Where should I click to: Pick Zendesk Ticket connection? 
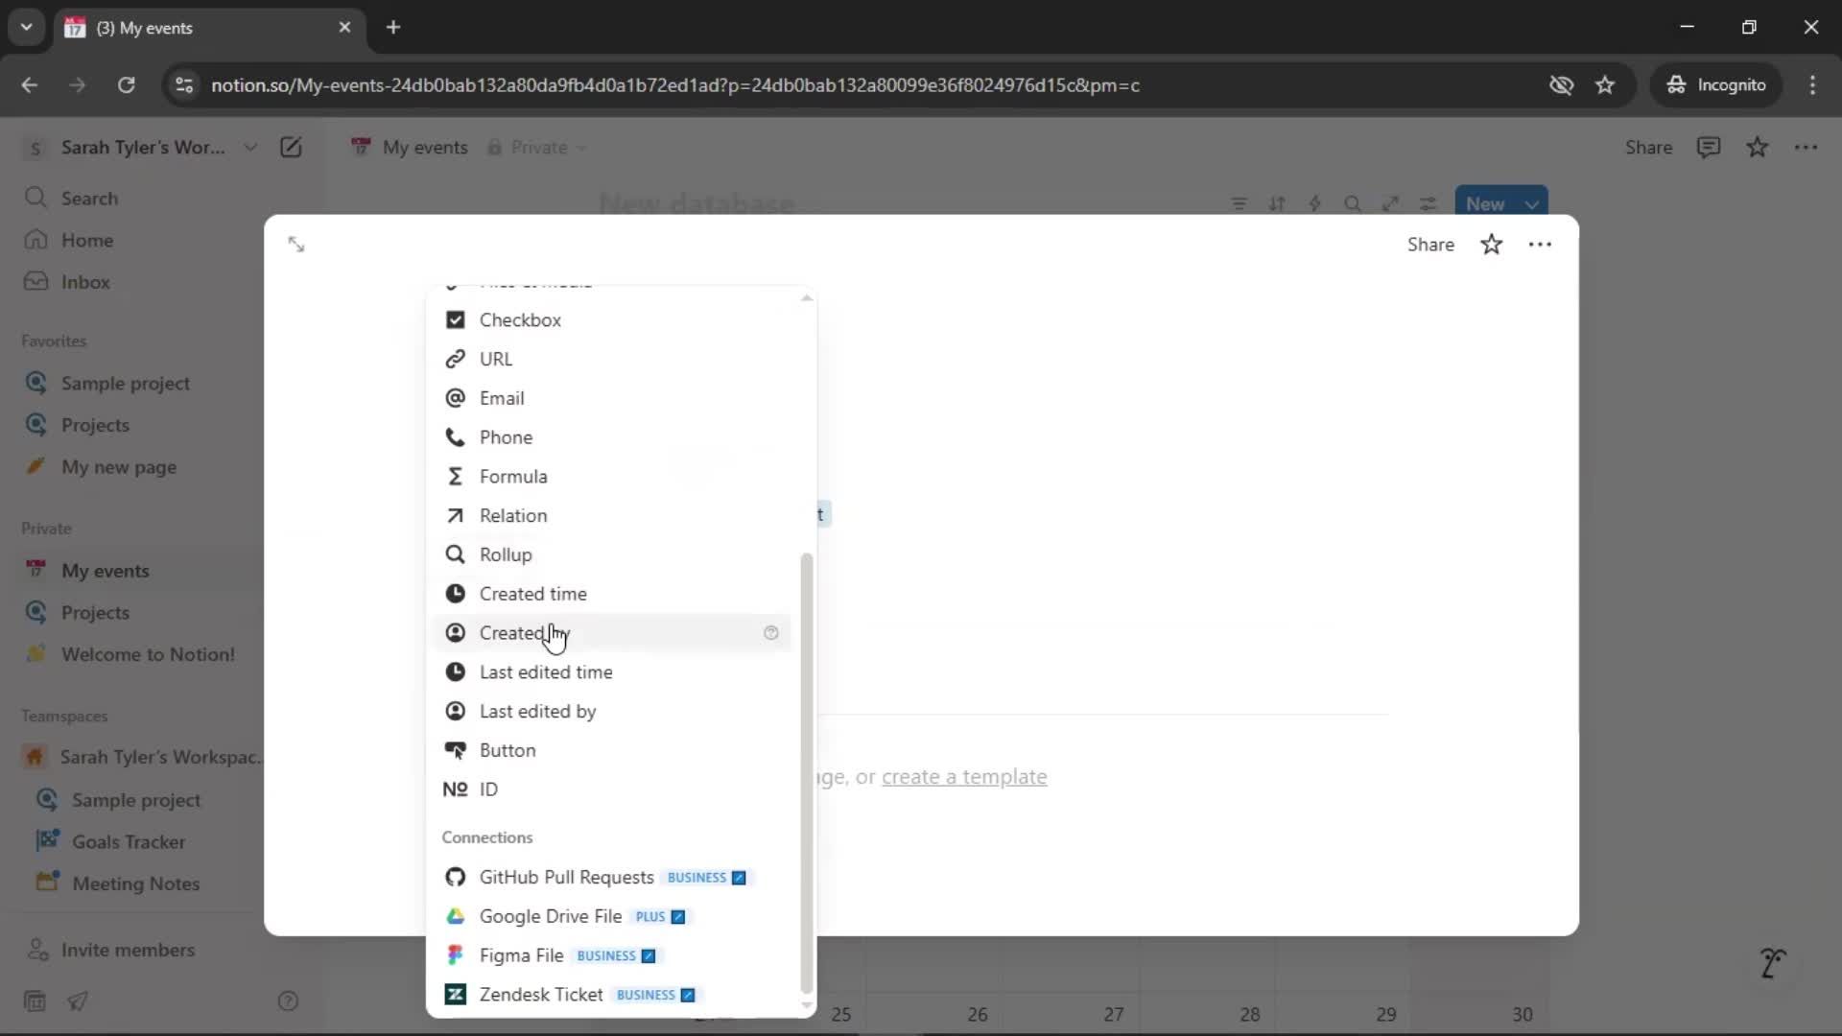click(x=611, y=995)
